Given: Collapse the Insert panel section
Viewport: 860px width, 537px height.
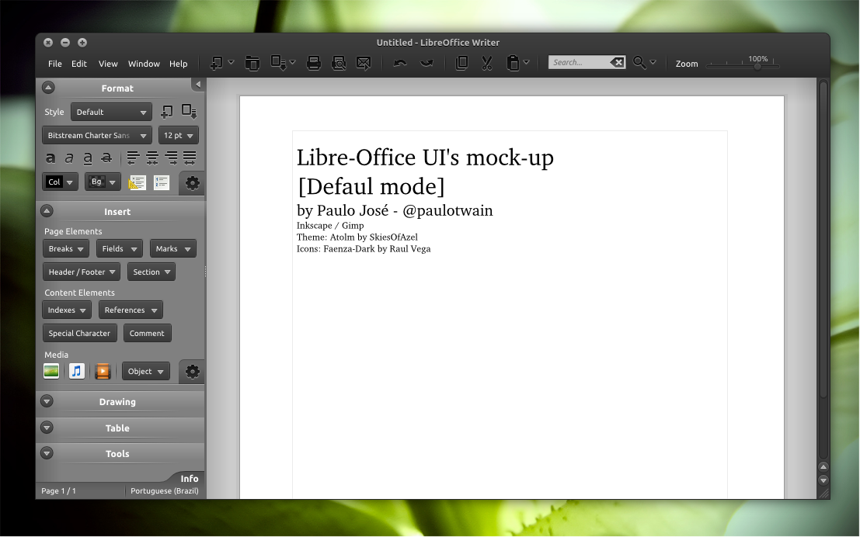Looking at the screenshot, I should [x=47, y=211].
